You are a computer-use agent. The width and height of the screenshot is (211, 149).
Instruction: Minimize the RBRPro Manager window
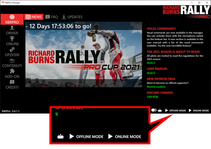pos(192,2)
